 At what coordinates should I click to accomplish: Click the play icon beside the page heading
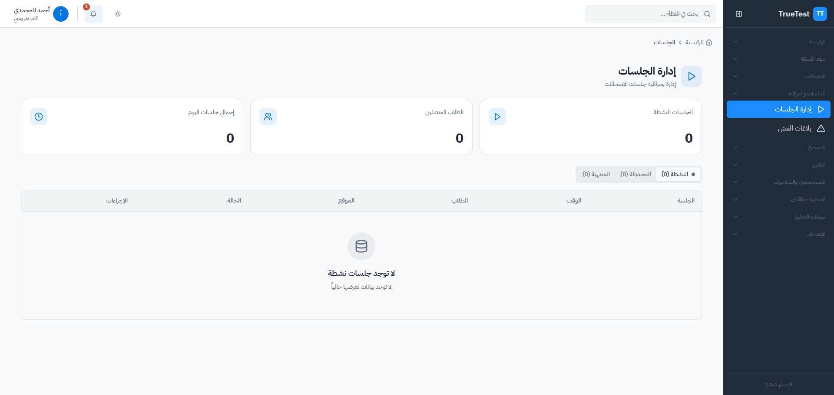[692, 76]
